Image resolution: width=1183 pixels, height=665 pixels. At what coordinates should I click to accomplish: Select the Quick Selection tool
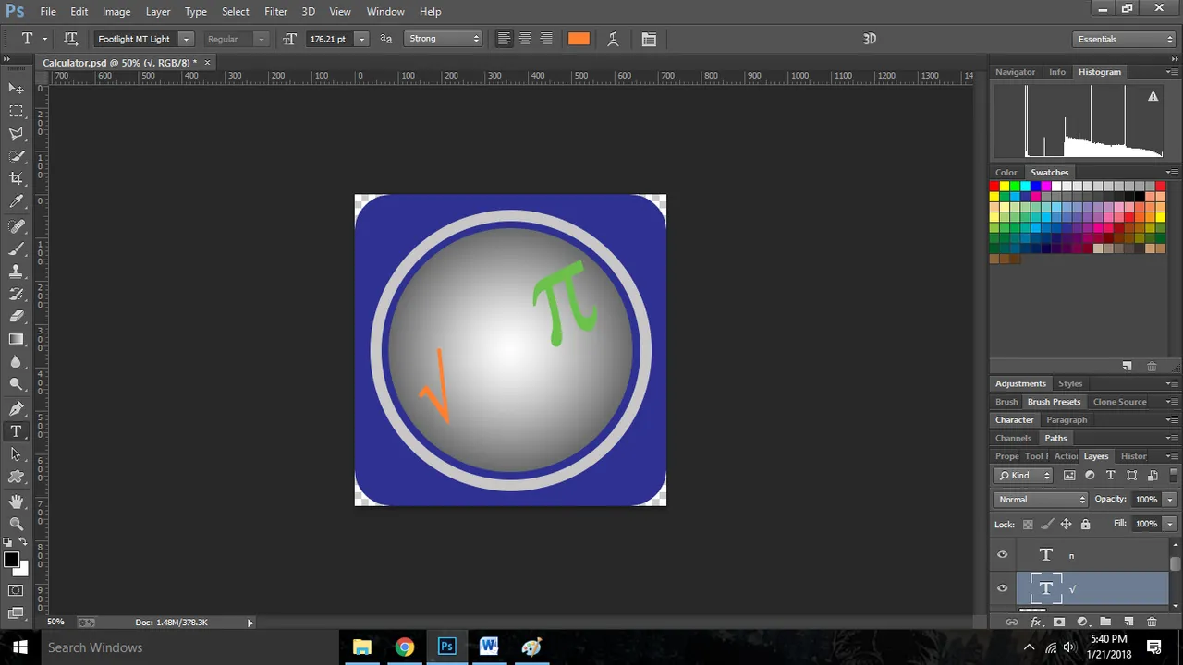16,156
